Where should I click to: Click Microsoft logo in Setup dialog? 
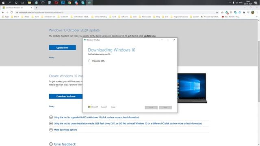click(x=93, y=107)
